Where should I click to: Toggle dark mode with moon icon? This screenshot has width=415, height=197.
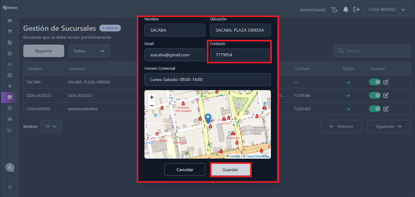click(x=334, y=9)
